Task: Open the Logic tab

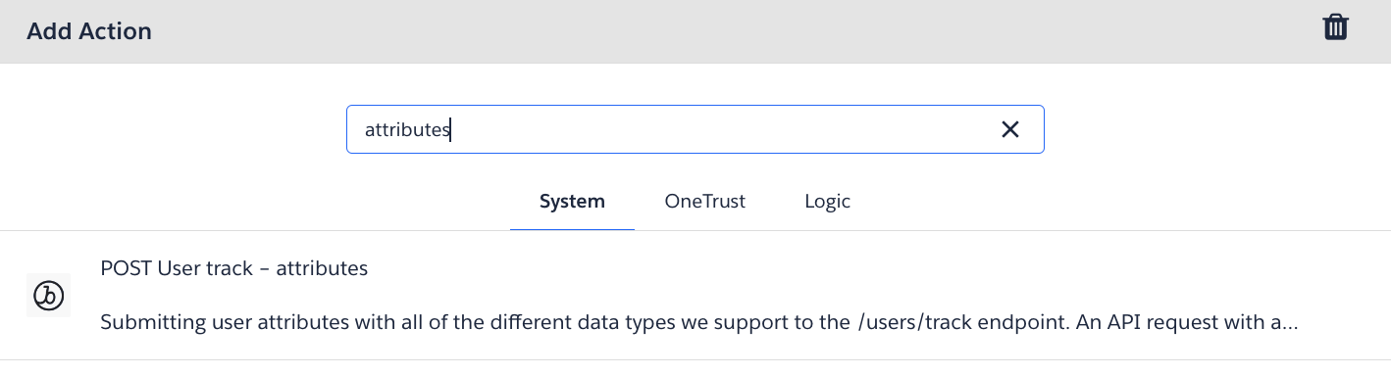Action: (827, 202)
